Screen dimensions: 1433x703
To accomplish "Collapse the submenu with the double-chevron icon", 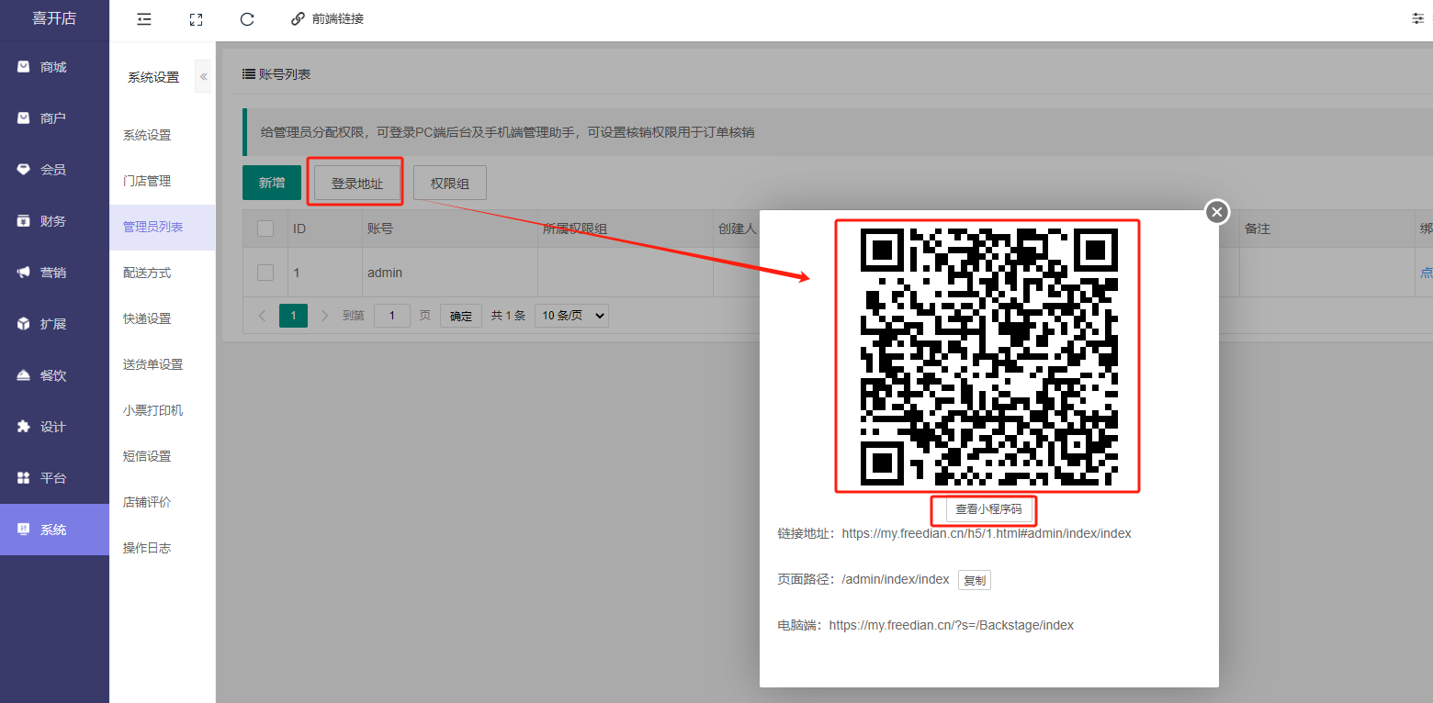I will (x=203, y=77).
